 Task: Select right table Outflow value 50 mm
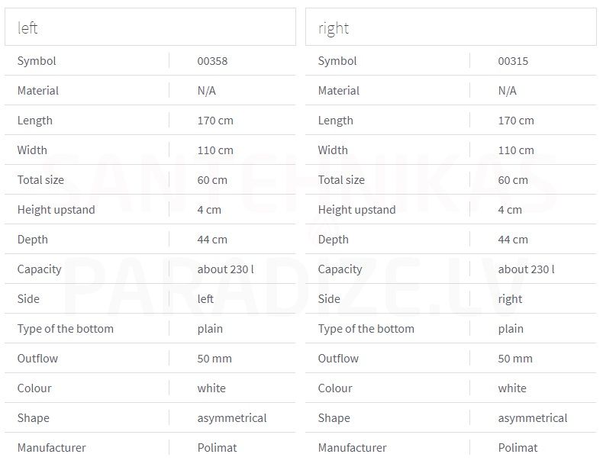(515, 359)
